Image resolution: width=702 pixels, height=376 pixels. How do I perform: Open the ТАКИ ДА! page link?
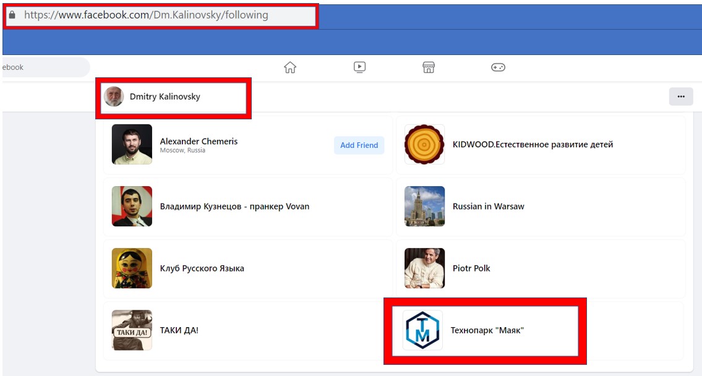pos(179,330)
